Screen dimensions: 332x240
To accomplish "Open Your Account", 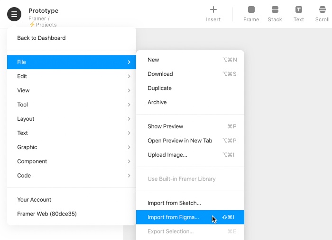I will [x=72, y=200].
